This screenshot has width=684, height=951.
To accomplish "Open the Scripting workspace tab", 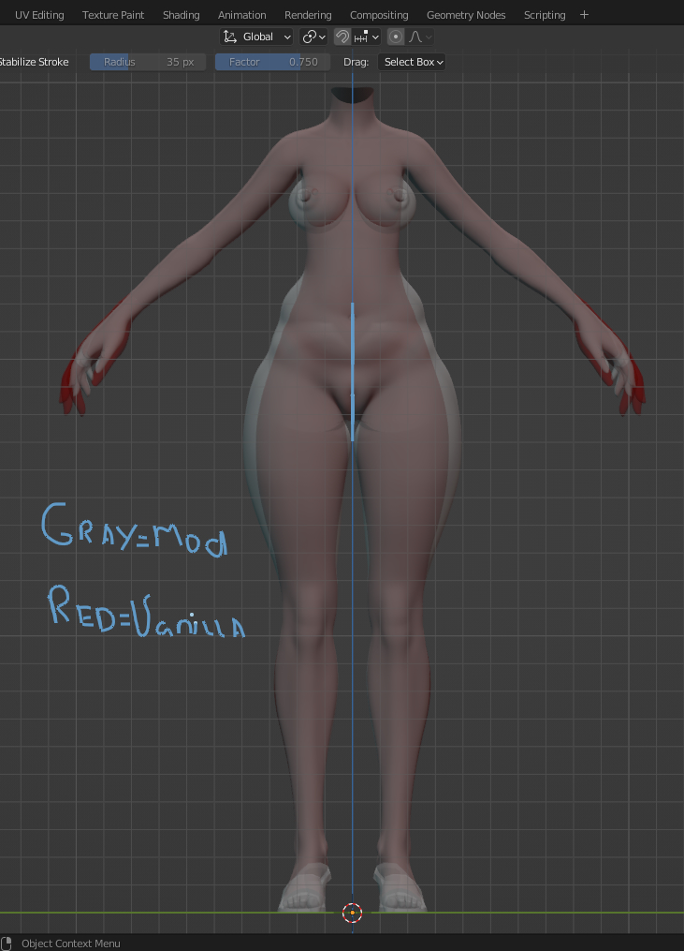I will click(545, 15).
